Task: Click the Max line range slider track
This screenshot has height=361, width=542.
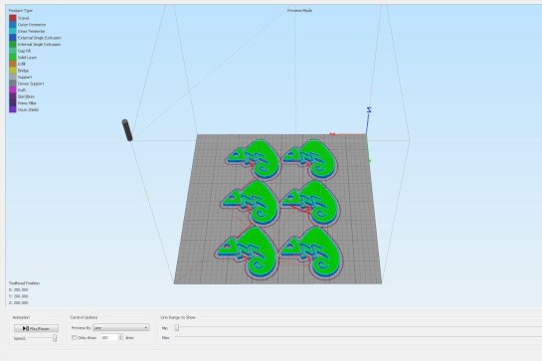Action: coord(358,337)
